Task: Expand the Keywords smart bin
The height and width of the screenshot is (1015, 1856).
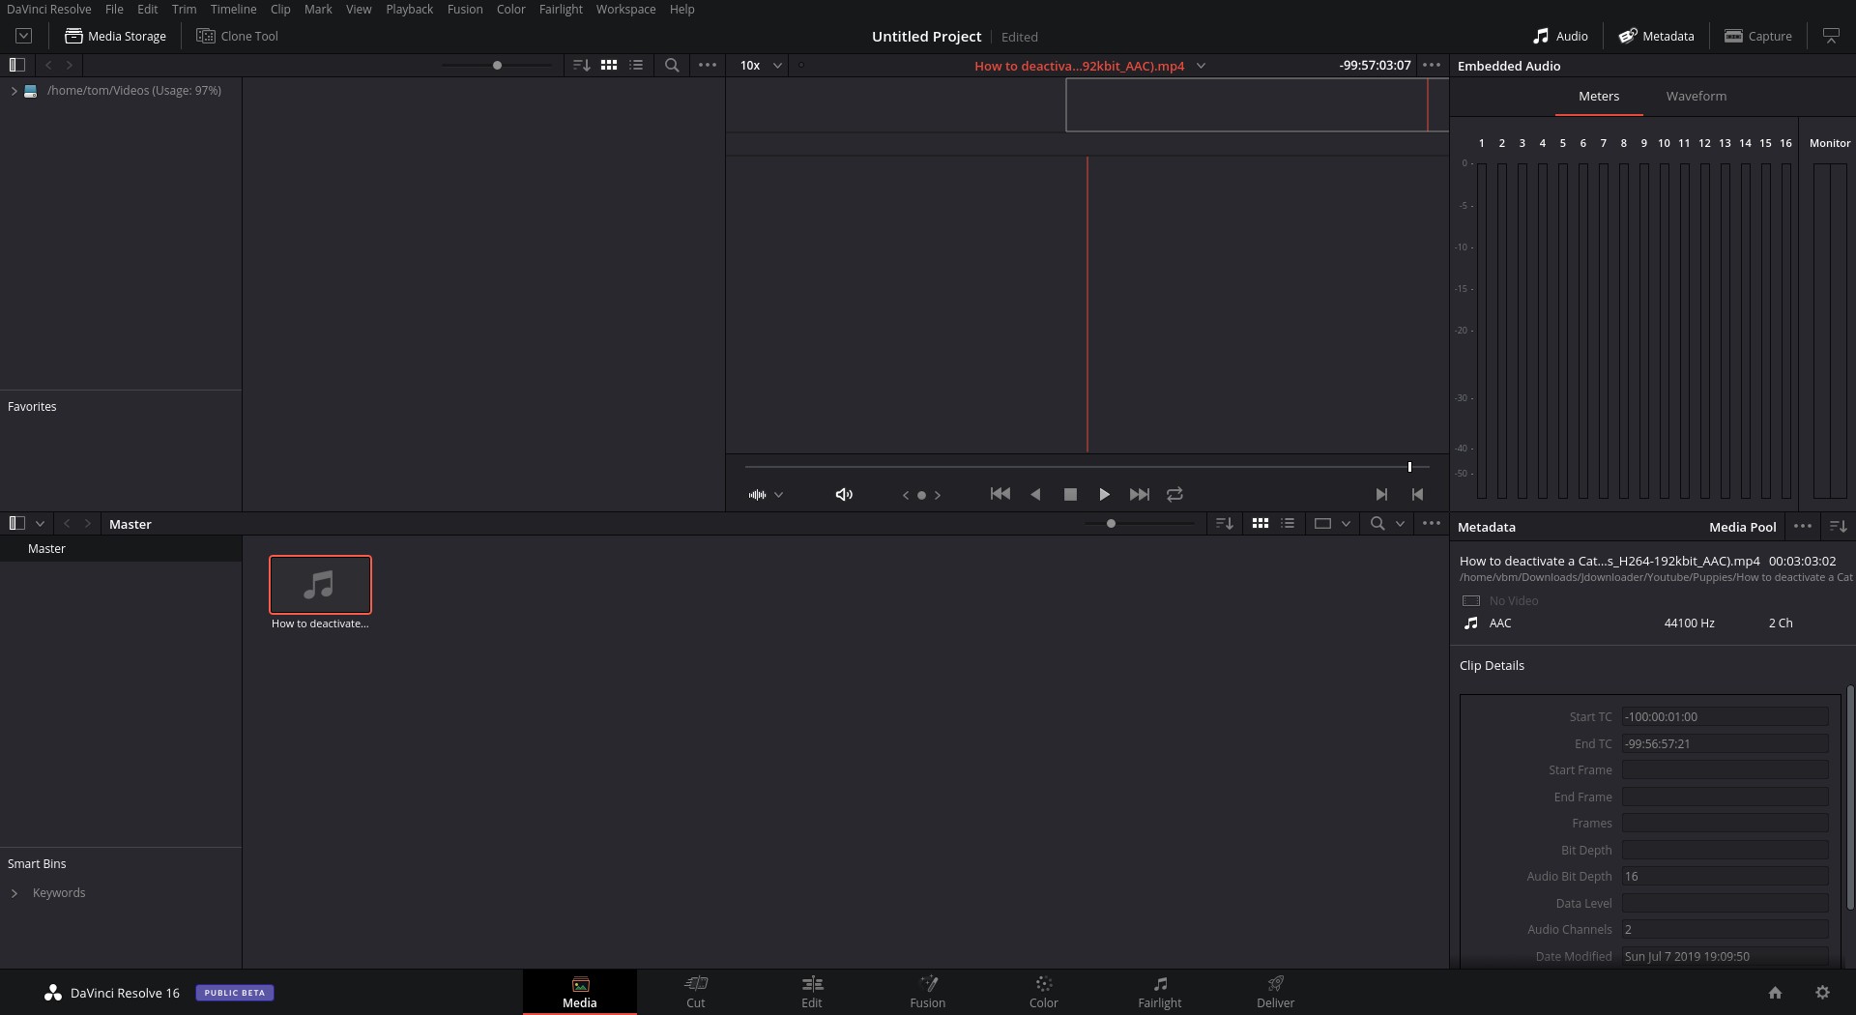Action: (x=14, y=893)
